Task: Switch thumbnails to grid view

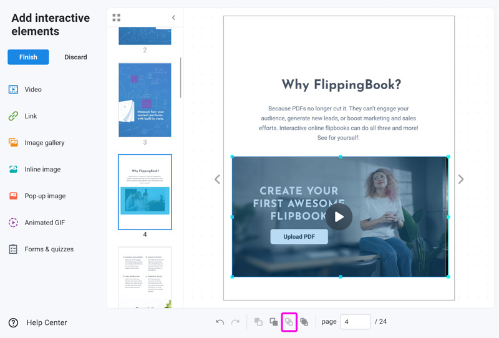Action: (117, 17)
